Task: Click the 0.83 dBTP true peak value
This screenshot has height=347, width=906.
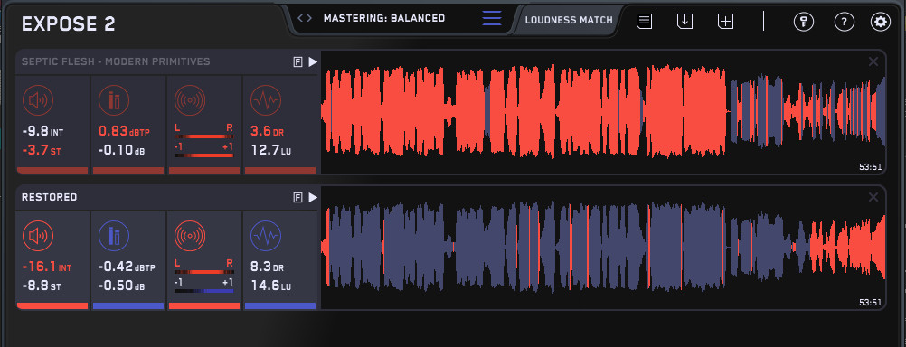Action: tap(124, 132)
